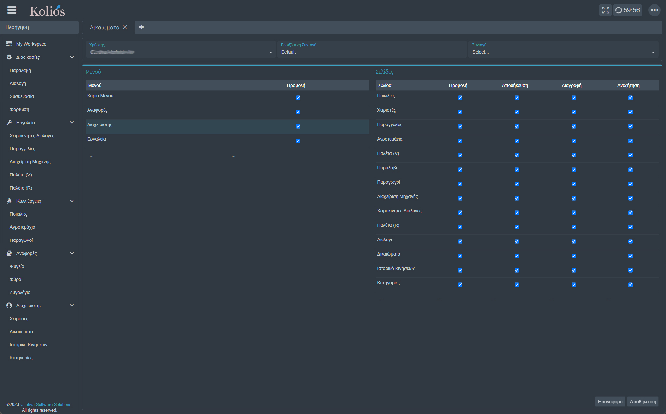Open Ζυγολόγιο in sidebar
The image size is (666, 414).
click(x=20, y=292)
